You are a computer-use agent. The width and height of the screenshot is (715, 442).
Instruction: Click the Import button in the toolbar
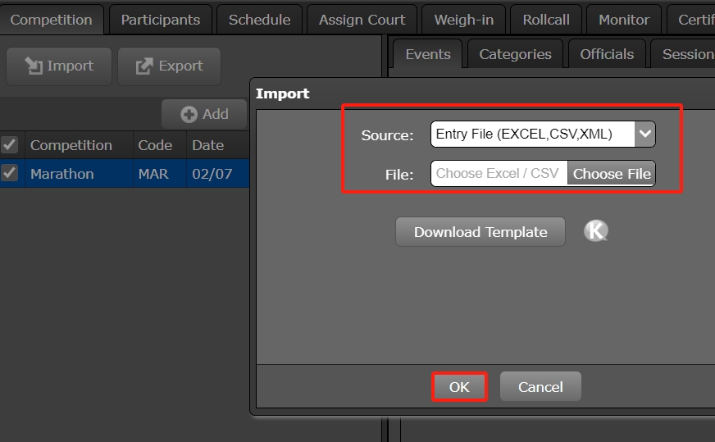pos(57,66)
